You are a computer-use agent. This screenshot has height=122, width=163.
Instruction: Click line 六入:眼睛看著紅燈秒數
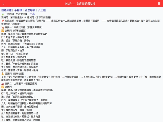click(26, 104)
